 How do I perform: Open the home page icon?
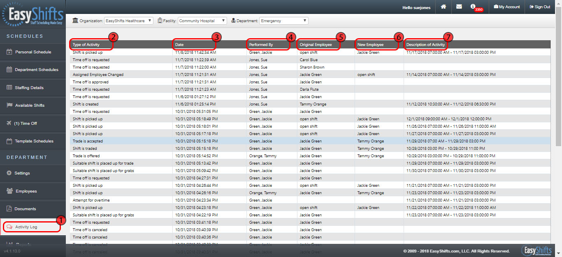click(x=444, y=7)
